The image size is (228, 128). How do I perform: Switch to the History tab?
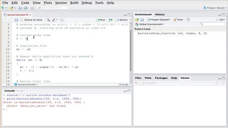click(160, 15)
